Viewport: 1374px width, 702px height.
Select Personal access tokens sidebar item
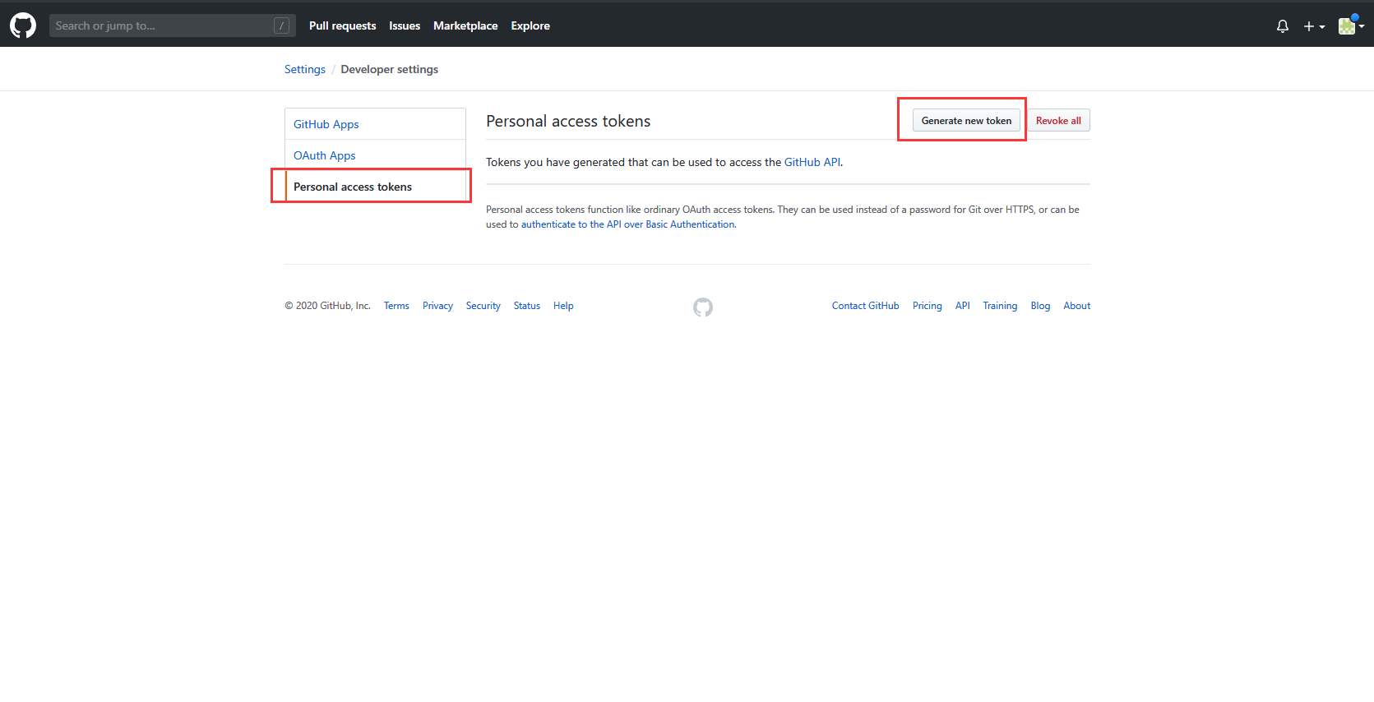click(x=353, y=187)
